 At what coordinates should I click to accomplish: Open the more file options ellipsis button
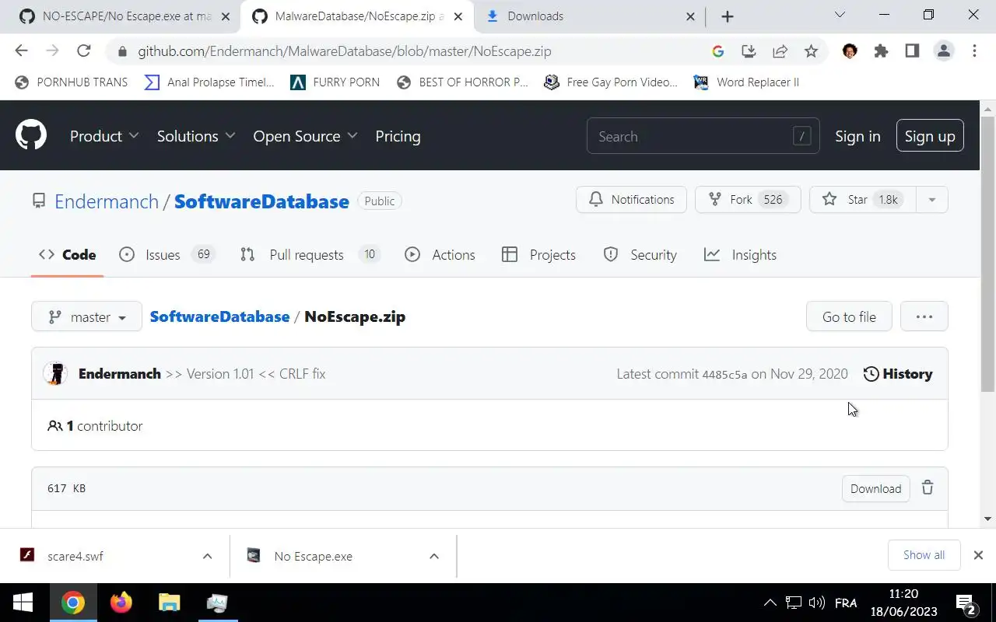coord(924,316)
